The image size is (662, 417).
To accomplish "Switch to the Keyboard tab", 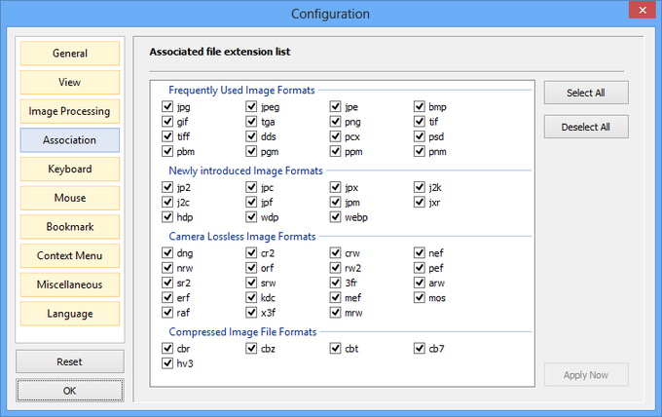I will coord(70,169).
